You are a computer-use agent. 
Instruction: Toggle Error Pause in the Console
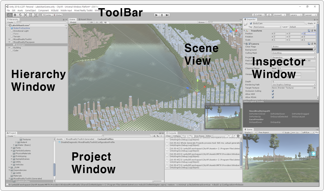point(199,136)
